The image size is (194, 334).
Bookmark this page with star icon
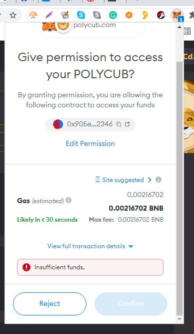[13, 15]
